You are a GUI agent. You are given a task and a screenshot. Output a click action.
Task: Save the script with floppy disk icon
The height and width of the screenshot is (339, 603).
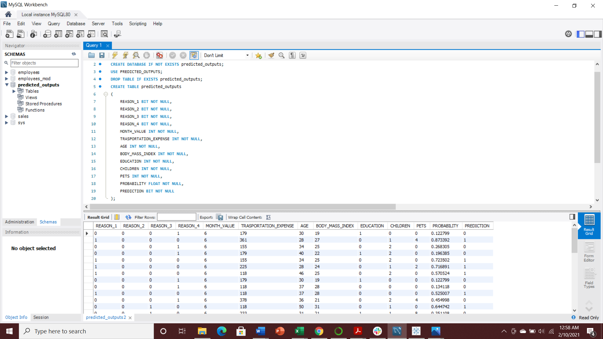102,56
